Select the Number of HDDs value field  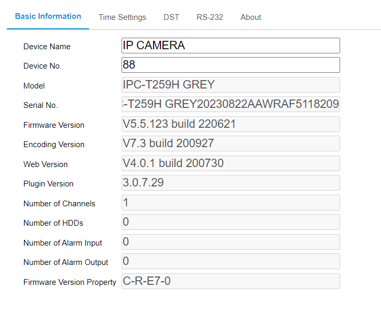click(x=231, y=222)
